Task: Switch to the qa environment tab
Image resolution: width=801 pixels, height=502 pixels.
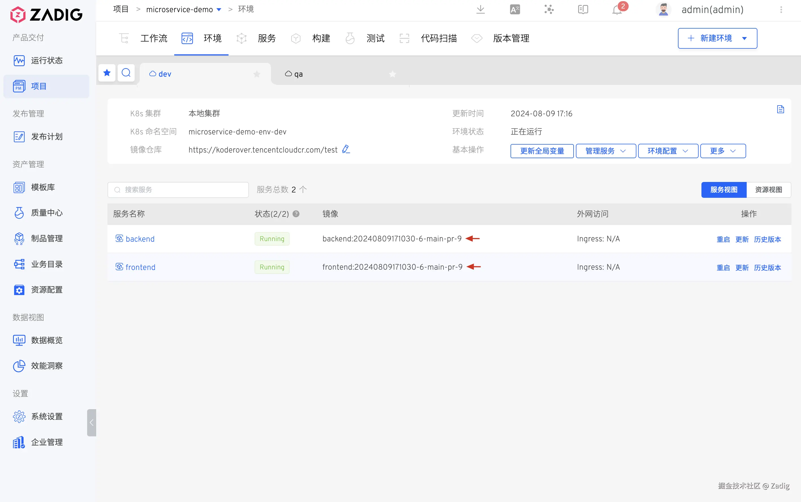Action: point(298,74)
